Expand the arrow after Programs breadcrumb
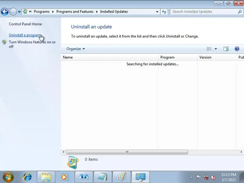 pyautogui.click(x=53, y=12)
